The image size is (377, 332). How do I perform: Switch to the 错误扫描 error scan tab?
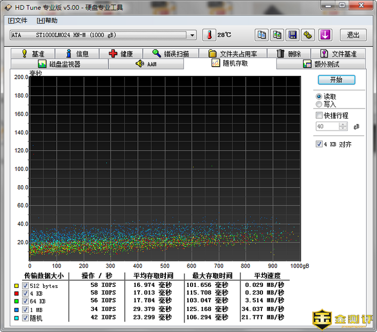[164, 54]
